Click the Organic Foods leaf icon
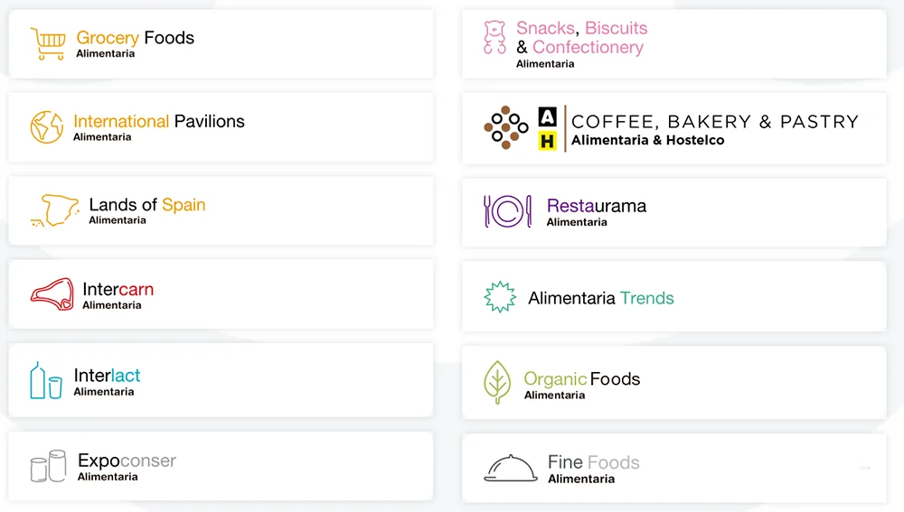The image size is (904, 512). [497, 381]
